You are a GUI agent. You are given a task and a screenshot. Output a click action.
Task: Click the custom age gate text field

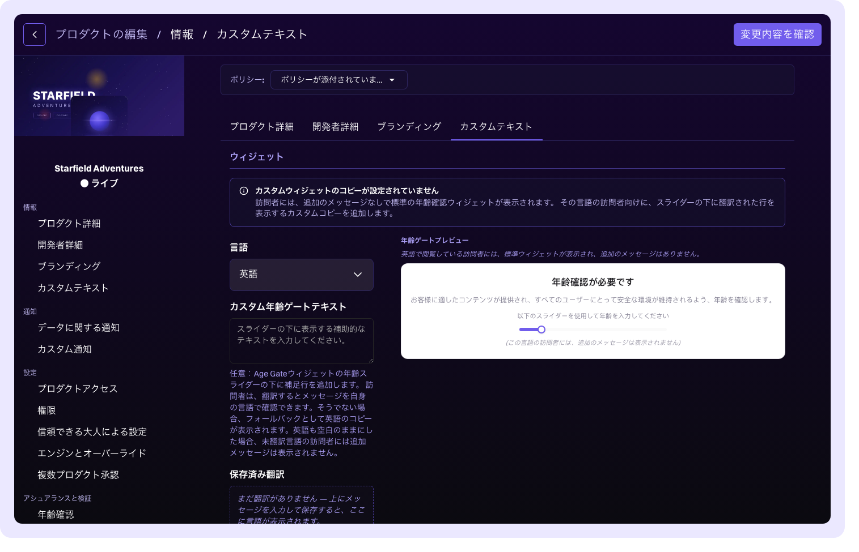coord(302,341)
